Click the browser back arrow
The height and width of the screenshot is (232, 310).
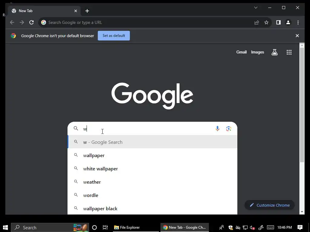pyautogui.click(x=12, y=22)
